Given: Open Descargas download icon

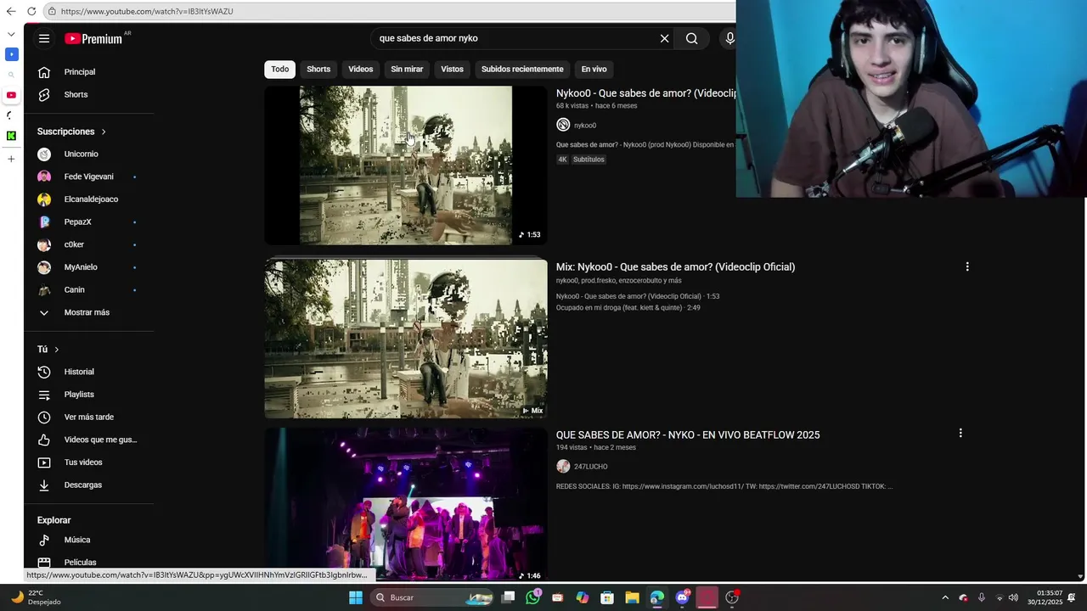Looking at the screenshot, I should coord(44,485).
